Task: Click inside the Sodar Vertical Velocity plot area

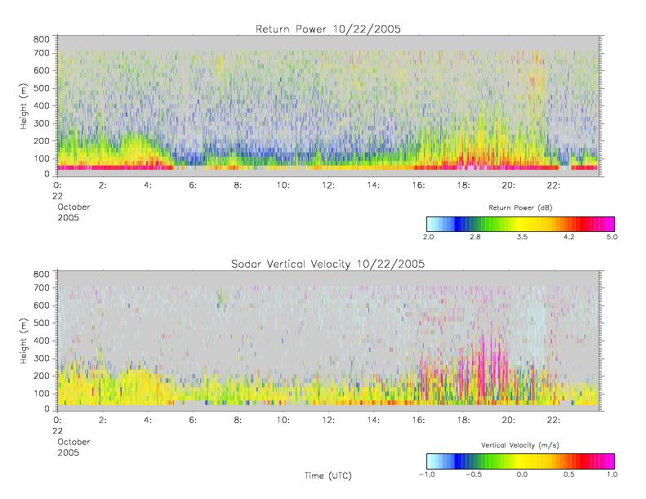Action: click(328, 341)
